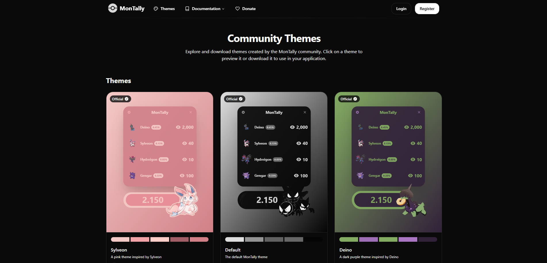Toggle eye icon beside 2,000 in Deino preview
Screen dimensions: 547x263
(406, 127)
